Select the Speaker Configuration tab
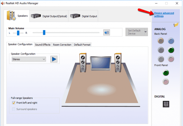The image size is (183, 126). click(x=20, y=44)
